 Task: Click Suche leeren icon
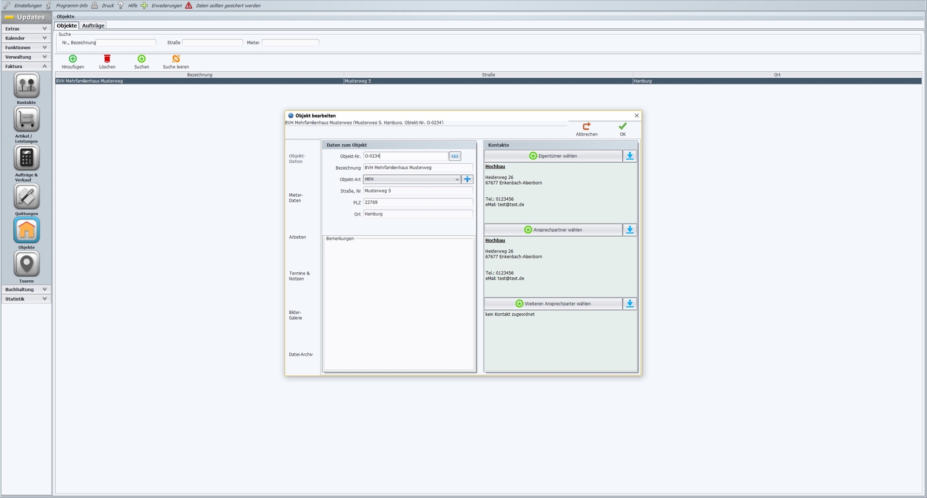pos(176,58)
